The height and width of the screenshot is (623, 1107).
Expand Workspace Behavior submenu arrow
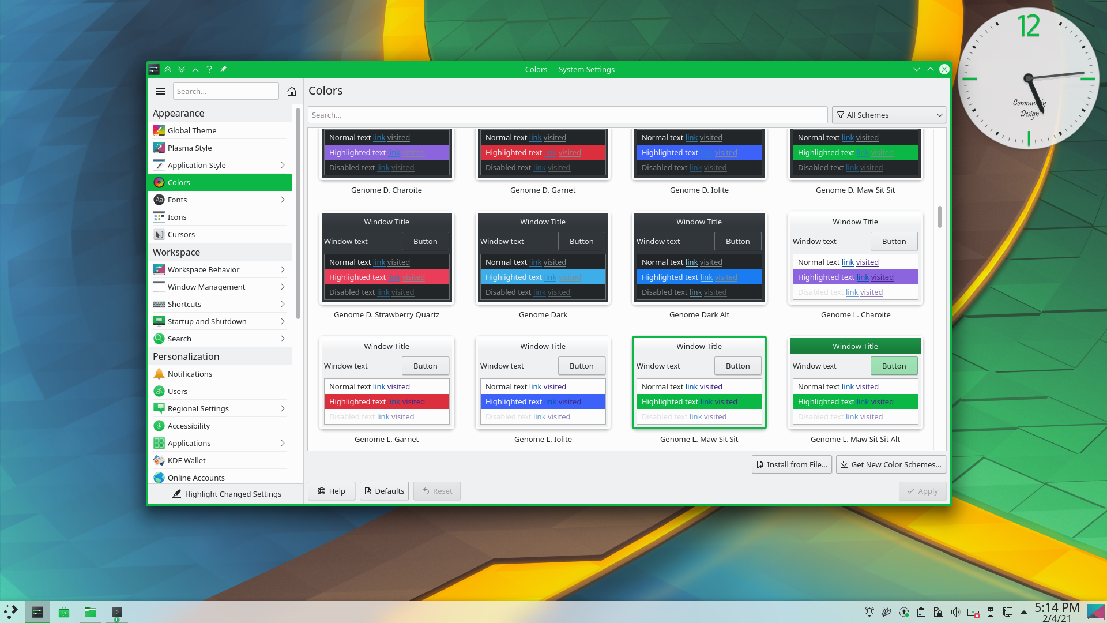click(283, 269)
